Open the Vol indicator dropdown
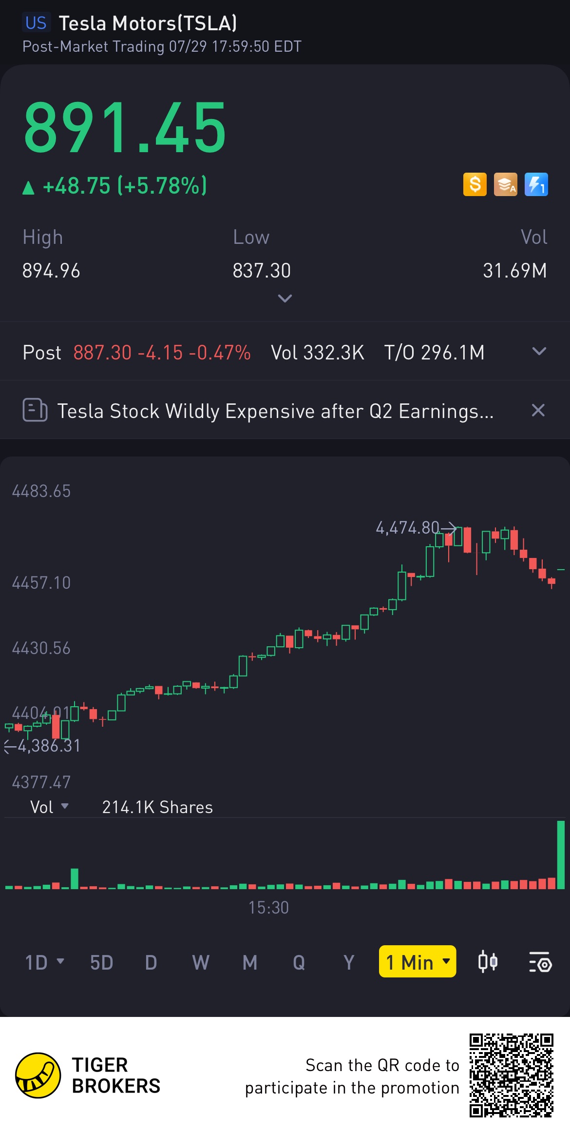Viewport: 570px width, 1134px height. (49, 807)
